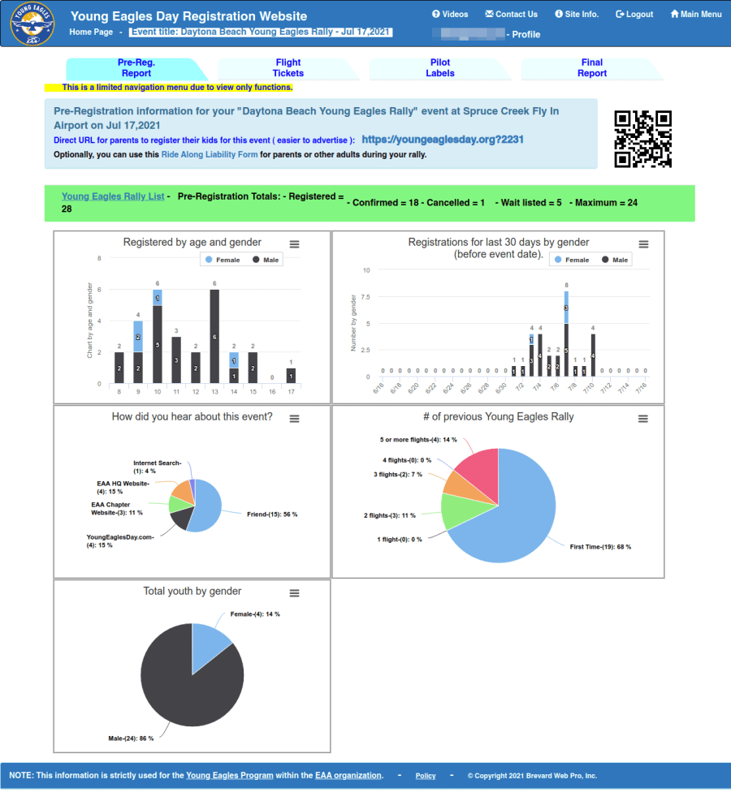Open hamburger menu on age and gender chart
The height and width of the screenshot is (801, 731).
295,244
